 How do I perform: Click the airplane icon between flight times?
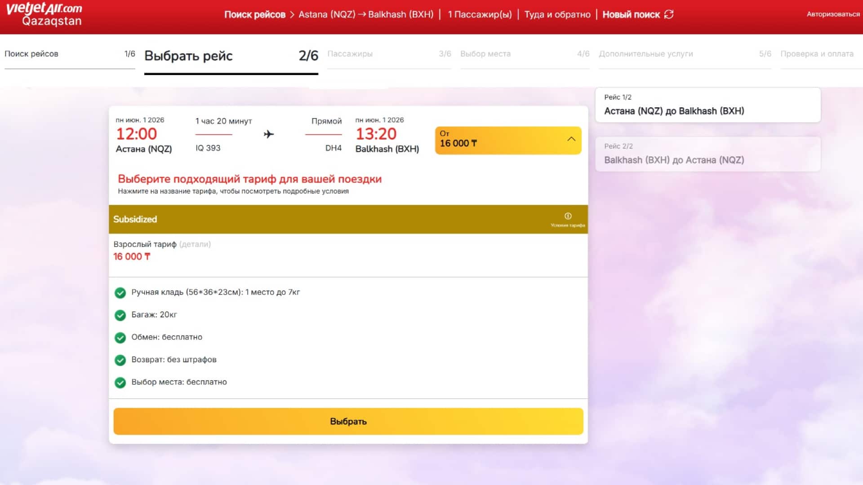click(x=269, y=134)
